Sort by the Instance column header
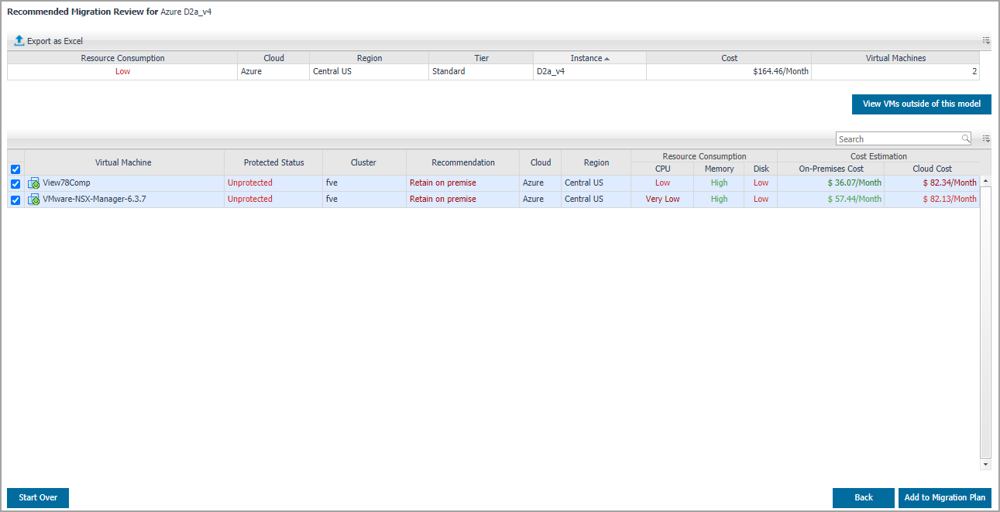1000x512 pixels. tap(589, 58)
